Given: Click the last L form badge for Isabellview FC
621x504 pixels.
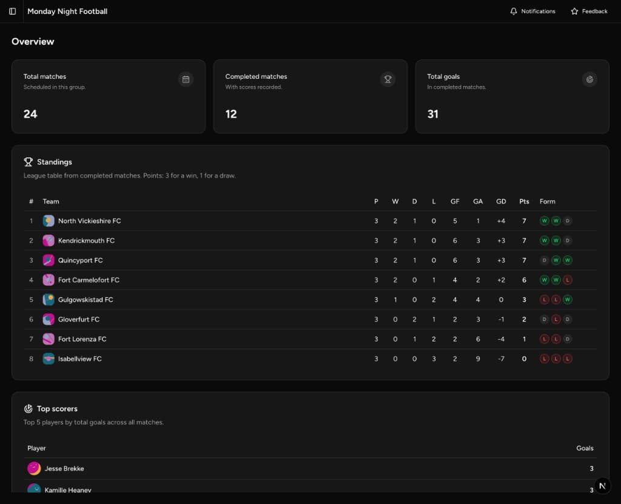Looking at the screenshot, I should (x=568, y=359).
